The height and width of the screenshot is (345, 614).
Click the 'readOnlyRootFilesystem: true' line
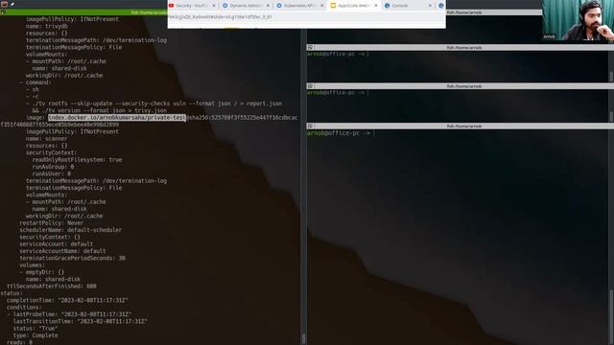pyautogui.click(x=77, y=160)
